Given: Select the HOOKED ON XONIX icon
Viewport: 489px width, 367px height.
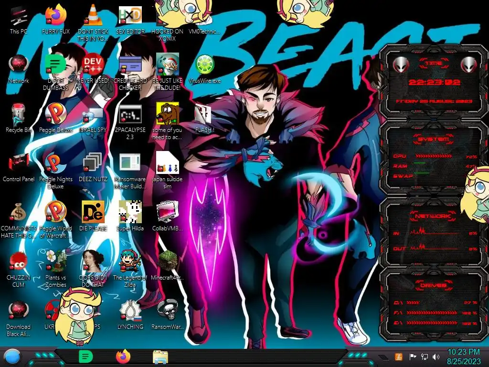Looking at the screenshot, I should tap(167, 24).
